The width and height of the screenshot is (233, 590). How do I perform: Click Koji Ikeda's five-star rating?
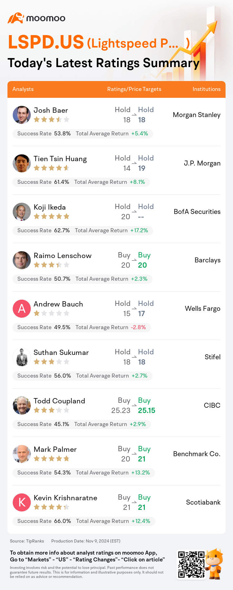(x=51, y=216)
